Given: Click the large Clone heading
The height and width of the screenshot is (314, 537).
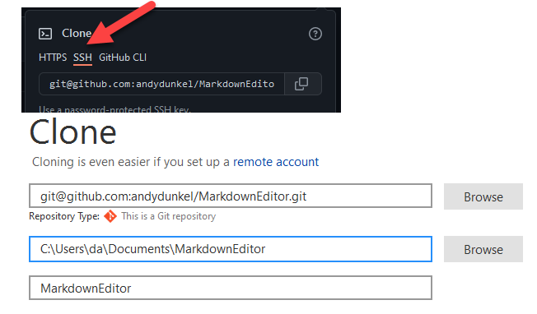Looking at the screenshot, I should (73, 132).
